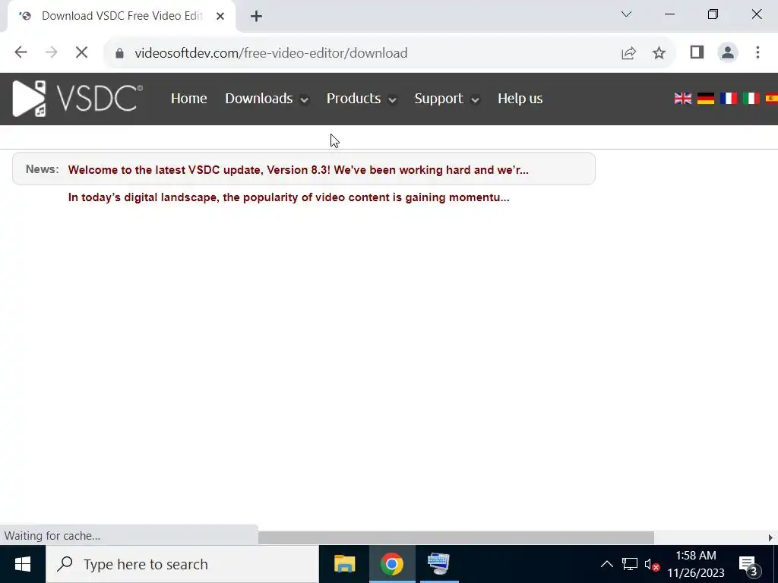The height and width of the screenshot is (583, 778).
Task: Stop page loading with X button
Action: 81,52
